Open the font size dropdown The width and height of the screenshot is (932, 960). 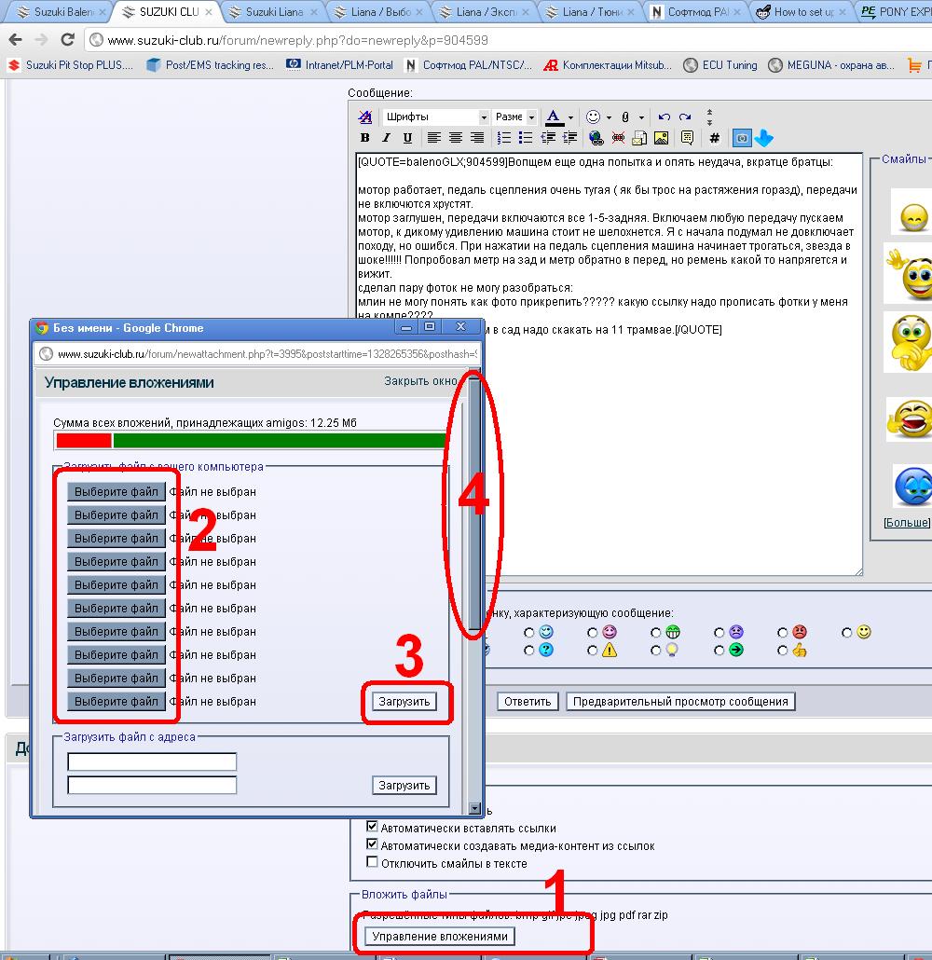531,117
